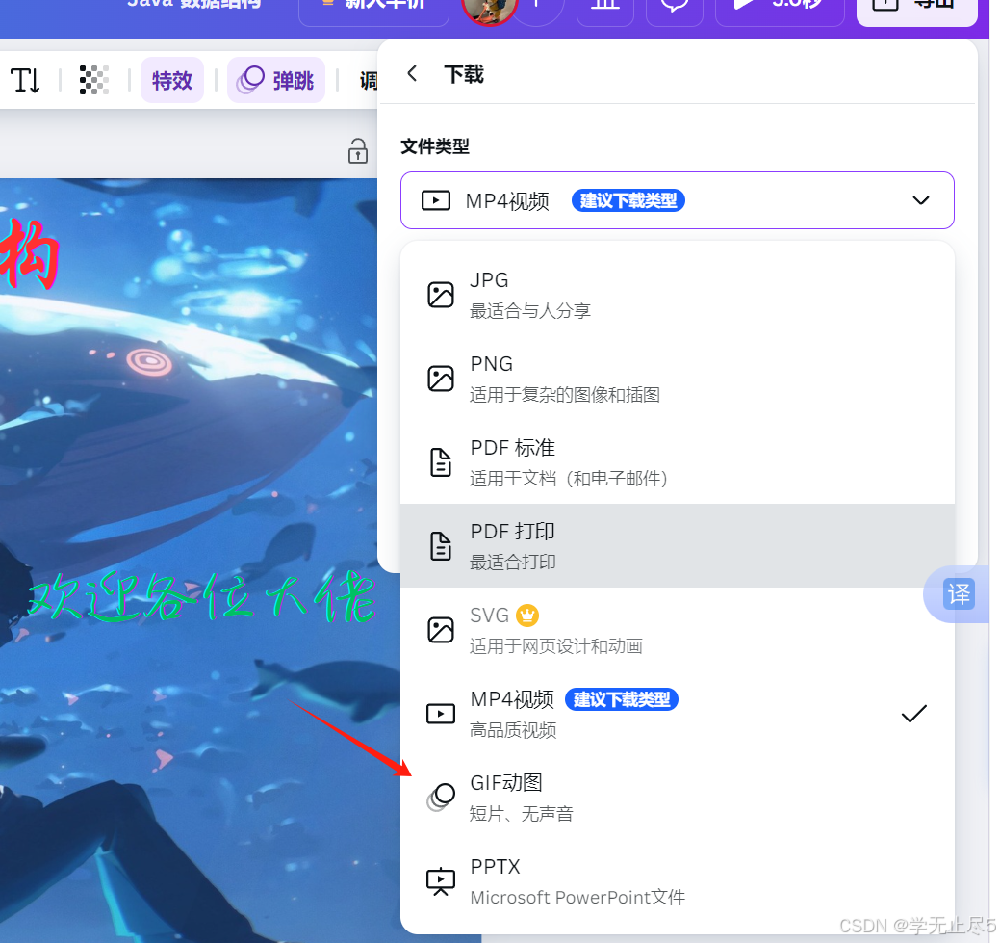Click the JPG image icon
The image size is (1000, 943).
441,295
